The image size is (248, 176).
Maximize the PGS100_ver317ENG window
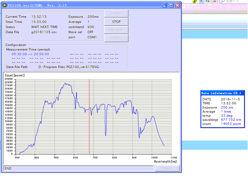pyautogui.click(x=171, y=5)
